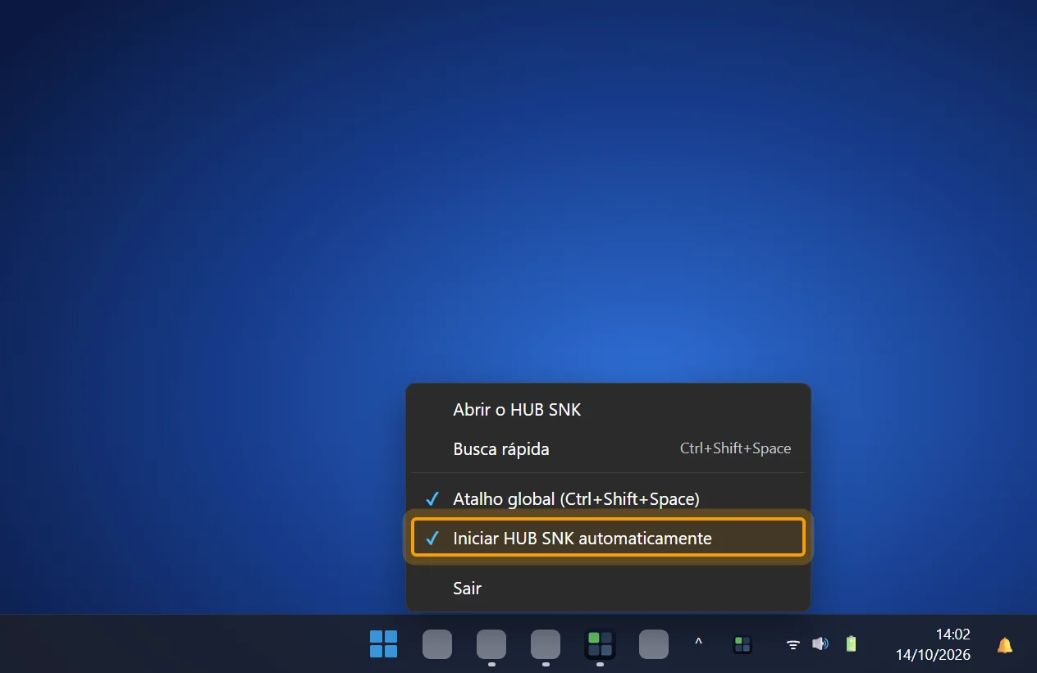The height and width of the screenshot is (673, 1037).
Task: Open Wi-Fi network status icon
Action: pyautogui.click(x=793, y=644)
